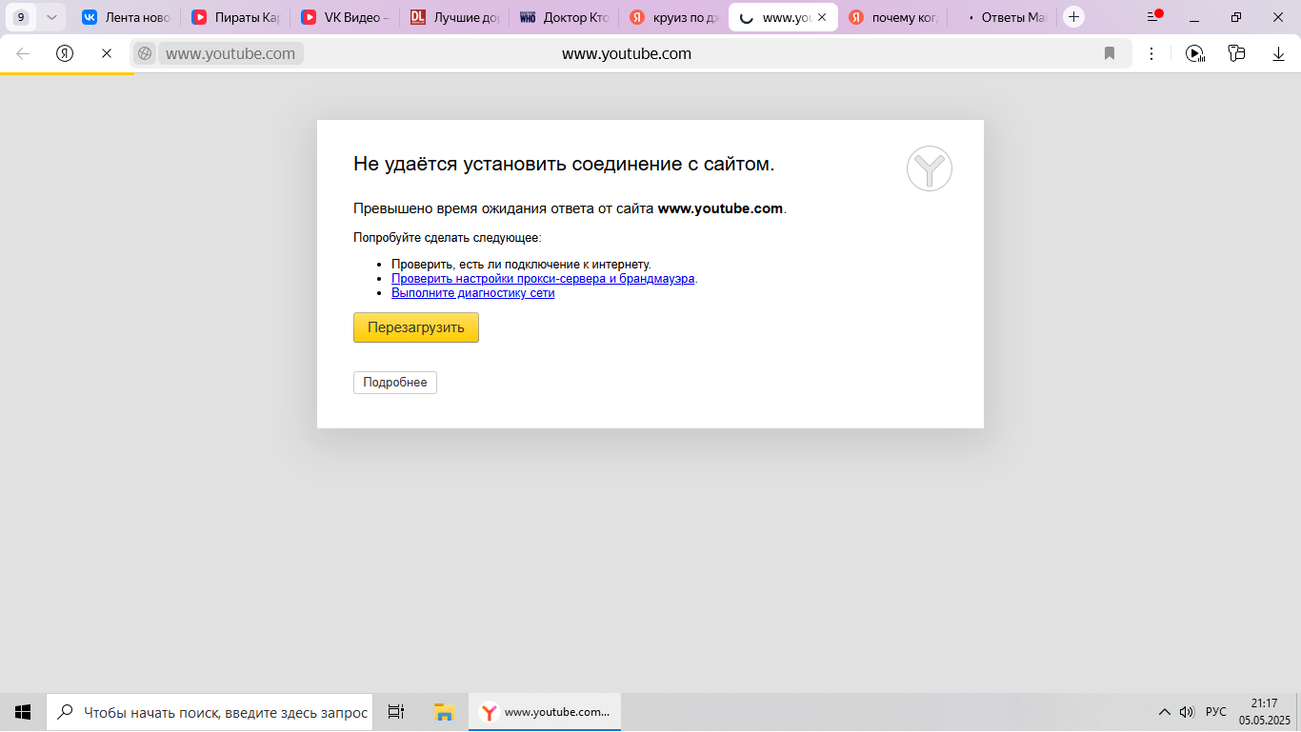The image size is (1301, 732).
Task: Open Проверить настройки прокси-сервера и брандмауэра link
Action: coord(543,279)
